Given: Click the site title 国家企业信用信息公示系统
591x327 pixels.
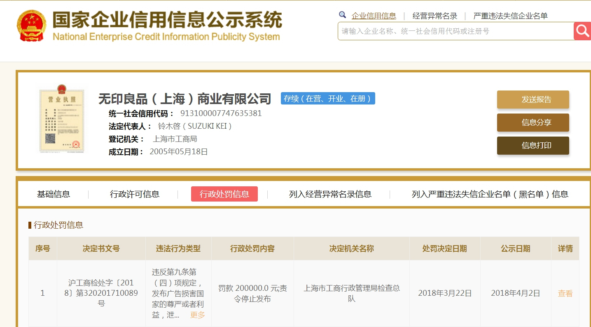Looking at the screenshot, I should click(x=167, y=20).
